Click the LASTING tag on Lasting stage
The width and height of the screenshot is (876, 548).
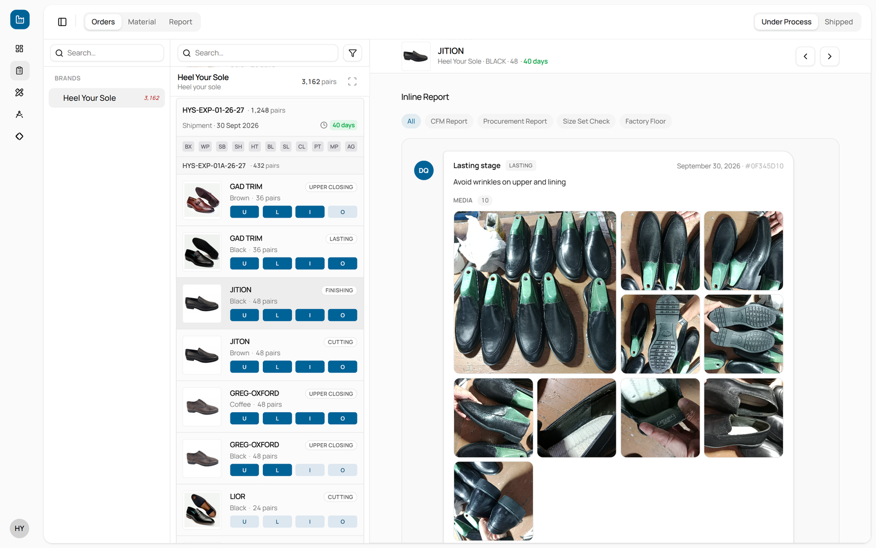coord(521,165)
